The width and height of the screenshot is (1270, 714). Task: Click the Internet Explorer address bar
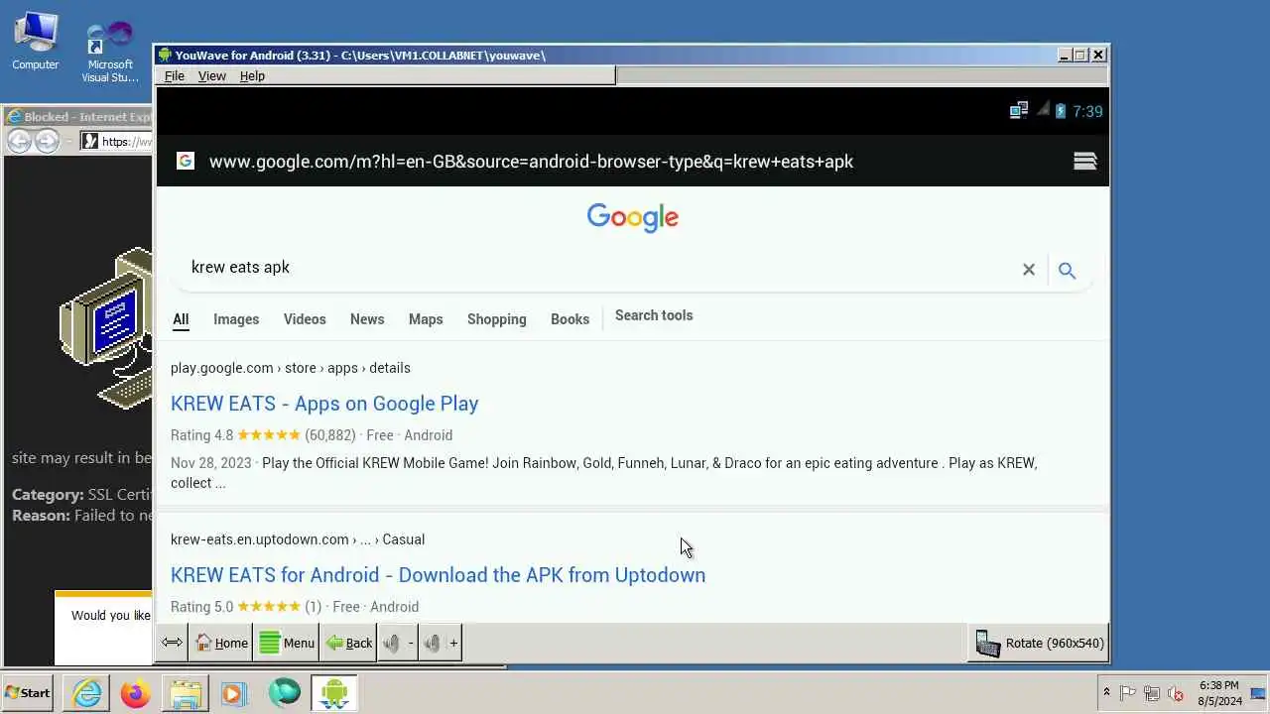(x=117, y=141)
